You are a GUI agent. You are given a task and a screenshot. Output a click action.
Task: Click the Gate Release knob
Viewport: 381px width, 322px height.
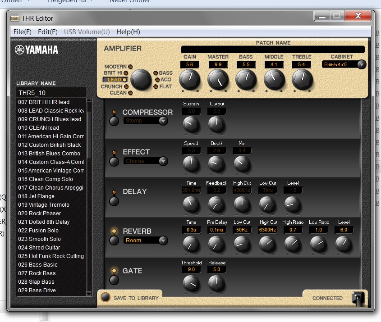click(x=216, y=283)
